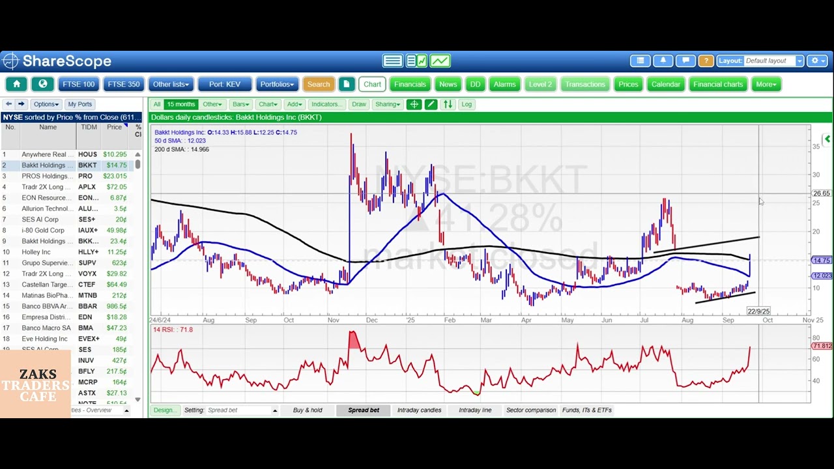The image size is (834, 469).
Task: Toggle the up-down arrows scaling tool
Action: (448, 104)
